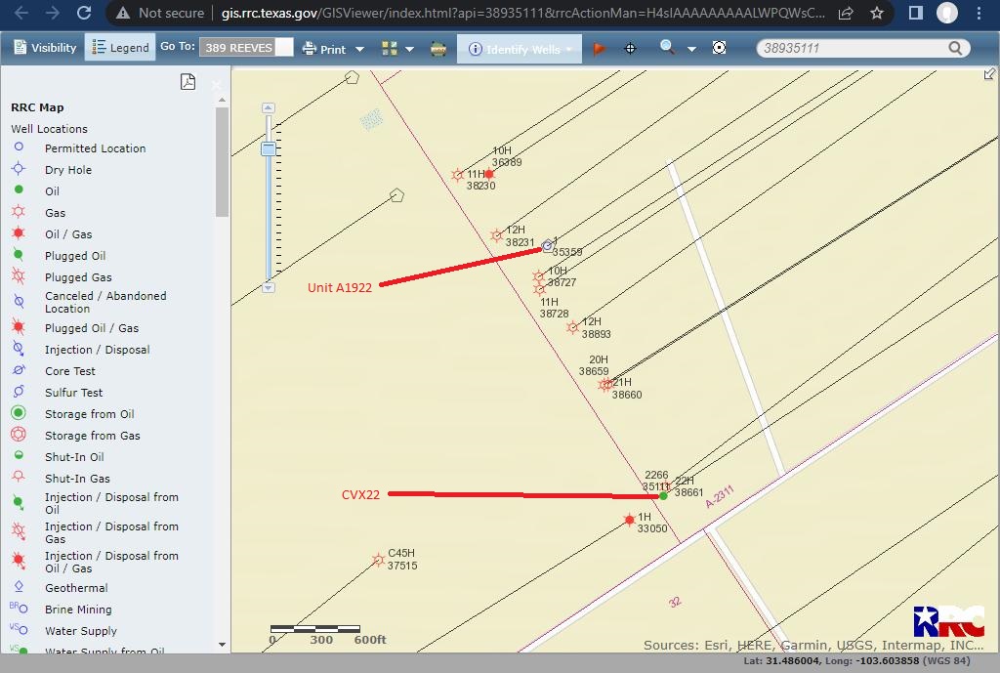
Task: Click the browser Forward button
Action: tap(53, 13)
